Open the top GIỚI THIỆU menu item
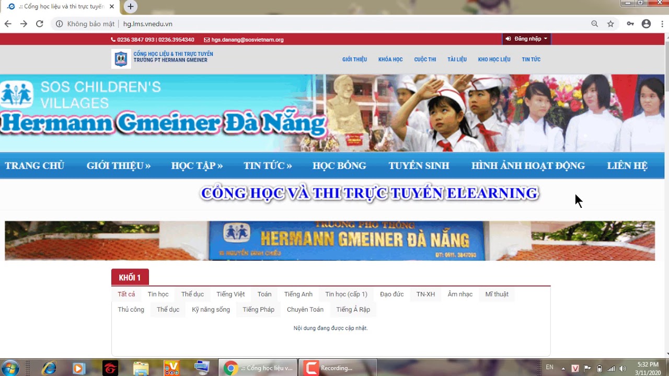The image size is (669, 376). (x=354, y=60)
